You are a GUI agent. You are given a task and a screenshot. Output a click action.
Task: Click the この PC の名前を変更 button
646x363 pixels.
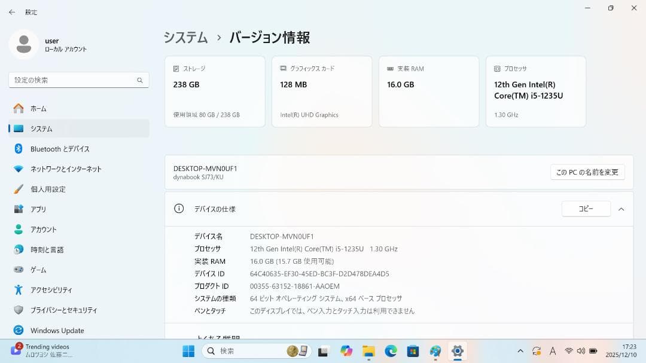[587, 172]
